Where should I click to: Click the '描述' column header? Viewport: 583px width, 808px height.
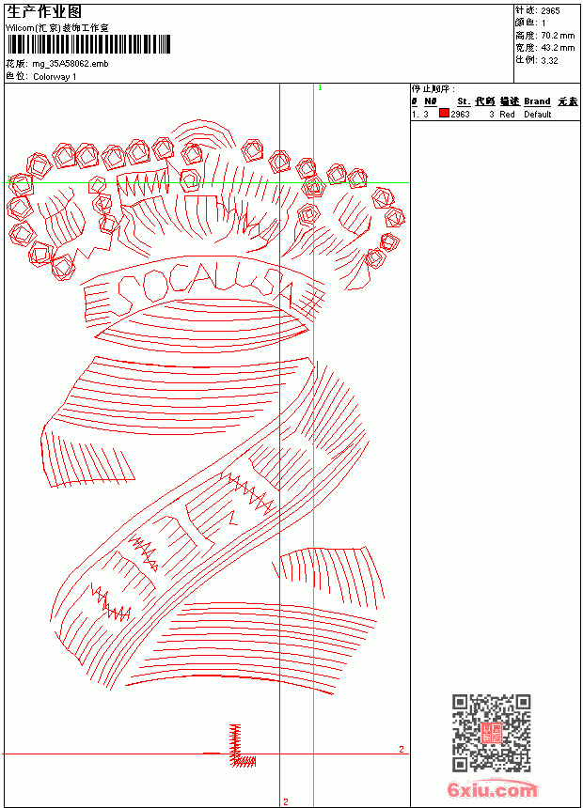(x=510, y=101)
